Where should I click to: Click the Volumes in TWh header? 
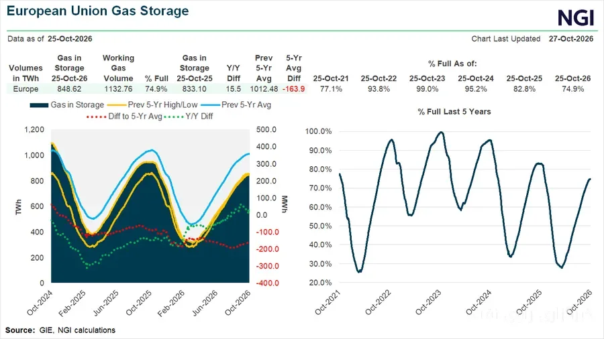pos(26,73)
